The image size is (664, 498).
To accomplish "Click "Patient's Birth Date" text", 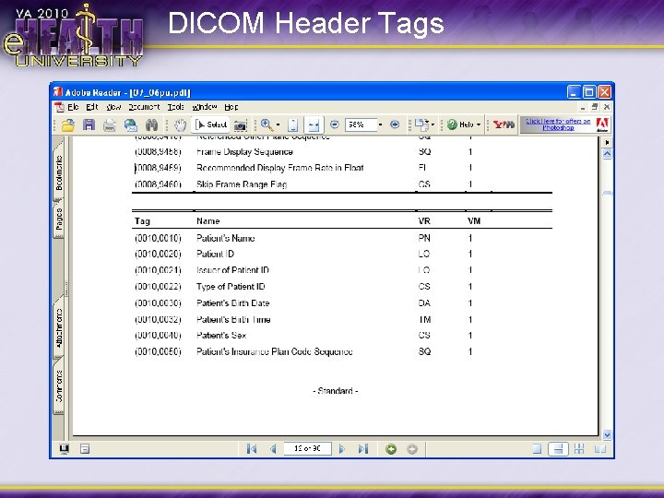I will coord(233,303).
